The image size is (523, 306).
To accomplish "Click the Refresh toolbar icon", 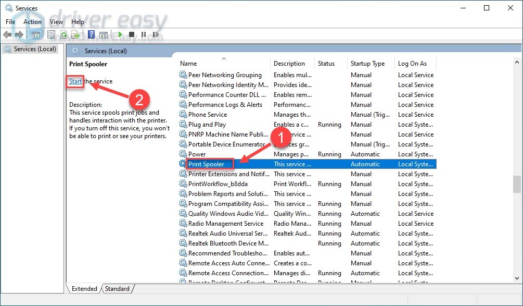I will point(63,35).
